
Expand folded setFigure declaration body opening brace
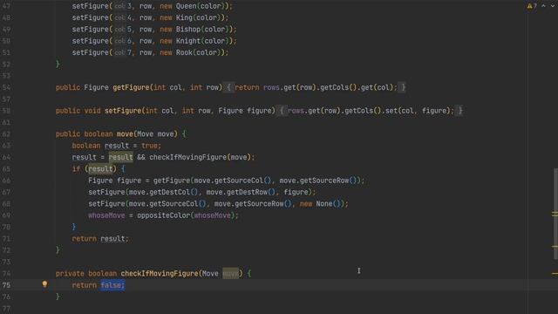[x=282, y=111]
